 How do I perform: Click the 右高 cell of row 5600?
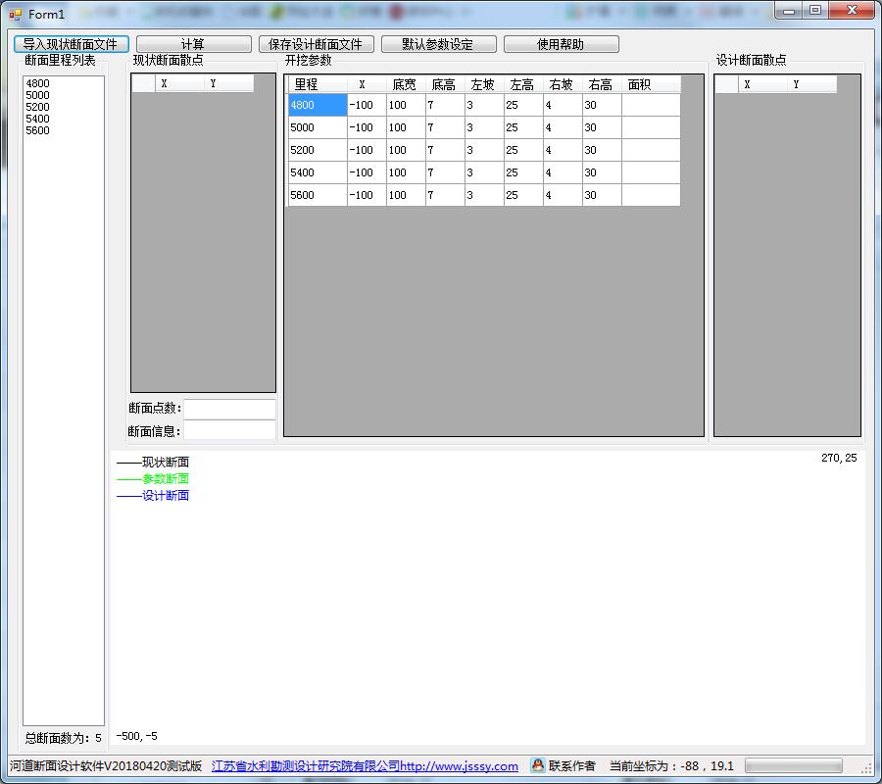(602, 195)
